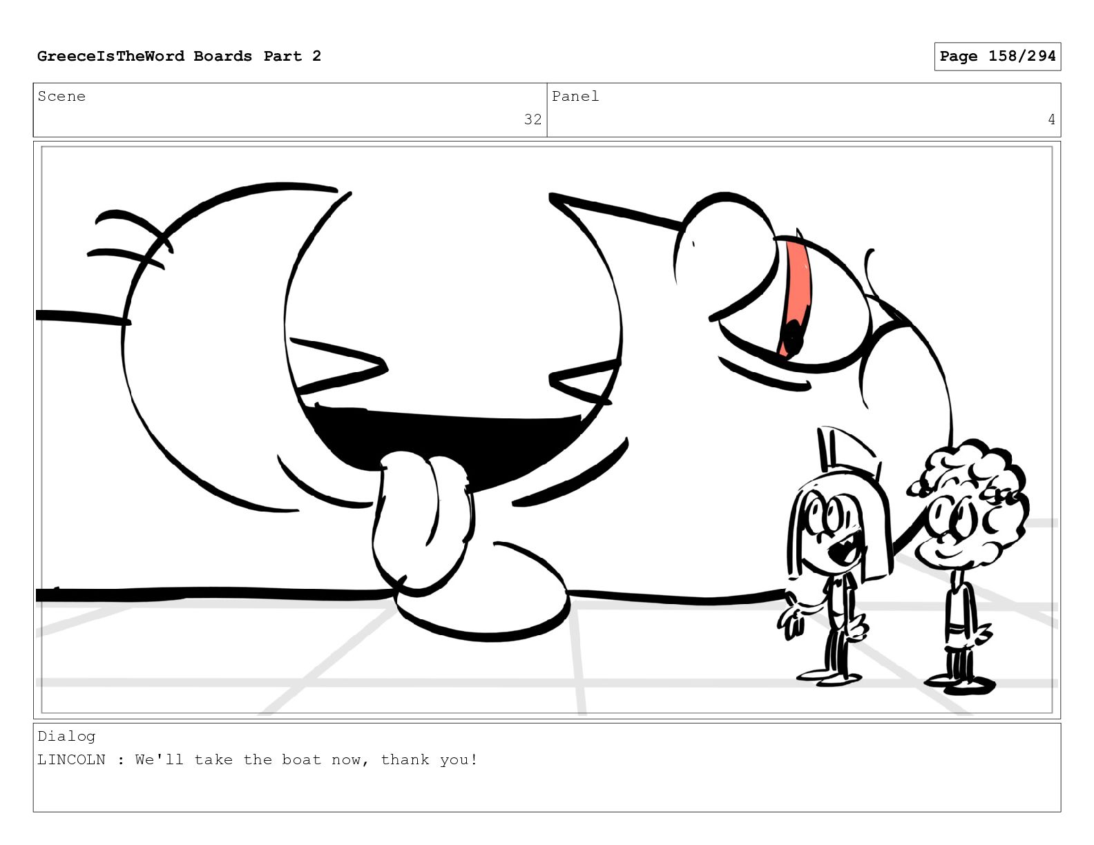Click the title "GreeceIsTheWord Boards Part 2"
The image size is (1094, 845).
[x=179, y=56]
